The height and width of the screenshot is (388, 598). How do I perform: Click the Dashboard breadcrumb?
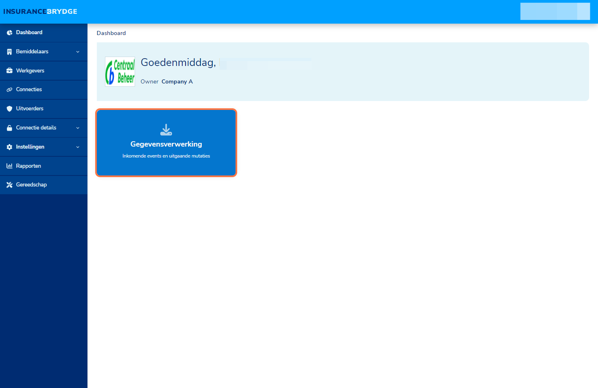[111, 33]
